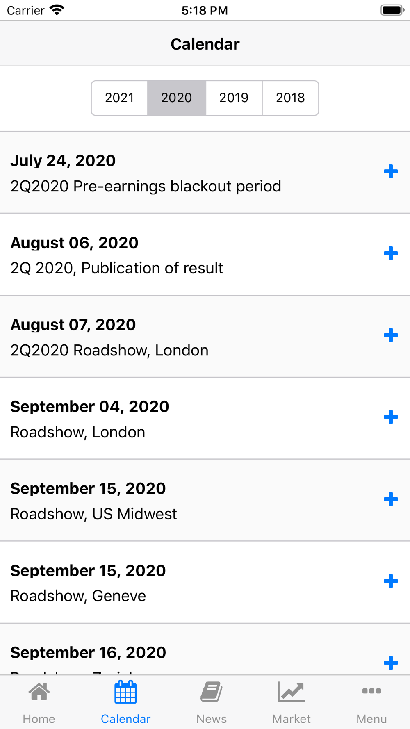Image resolution: width=410 pixels, height=729 pixels.
Task: Switch to the 2021 year segment
Action: tap(119, 98)
